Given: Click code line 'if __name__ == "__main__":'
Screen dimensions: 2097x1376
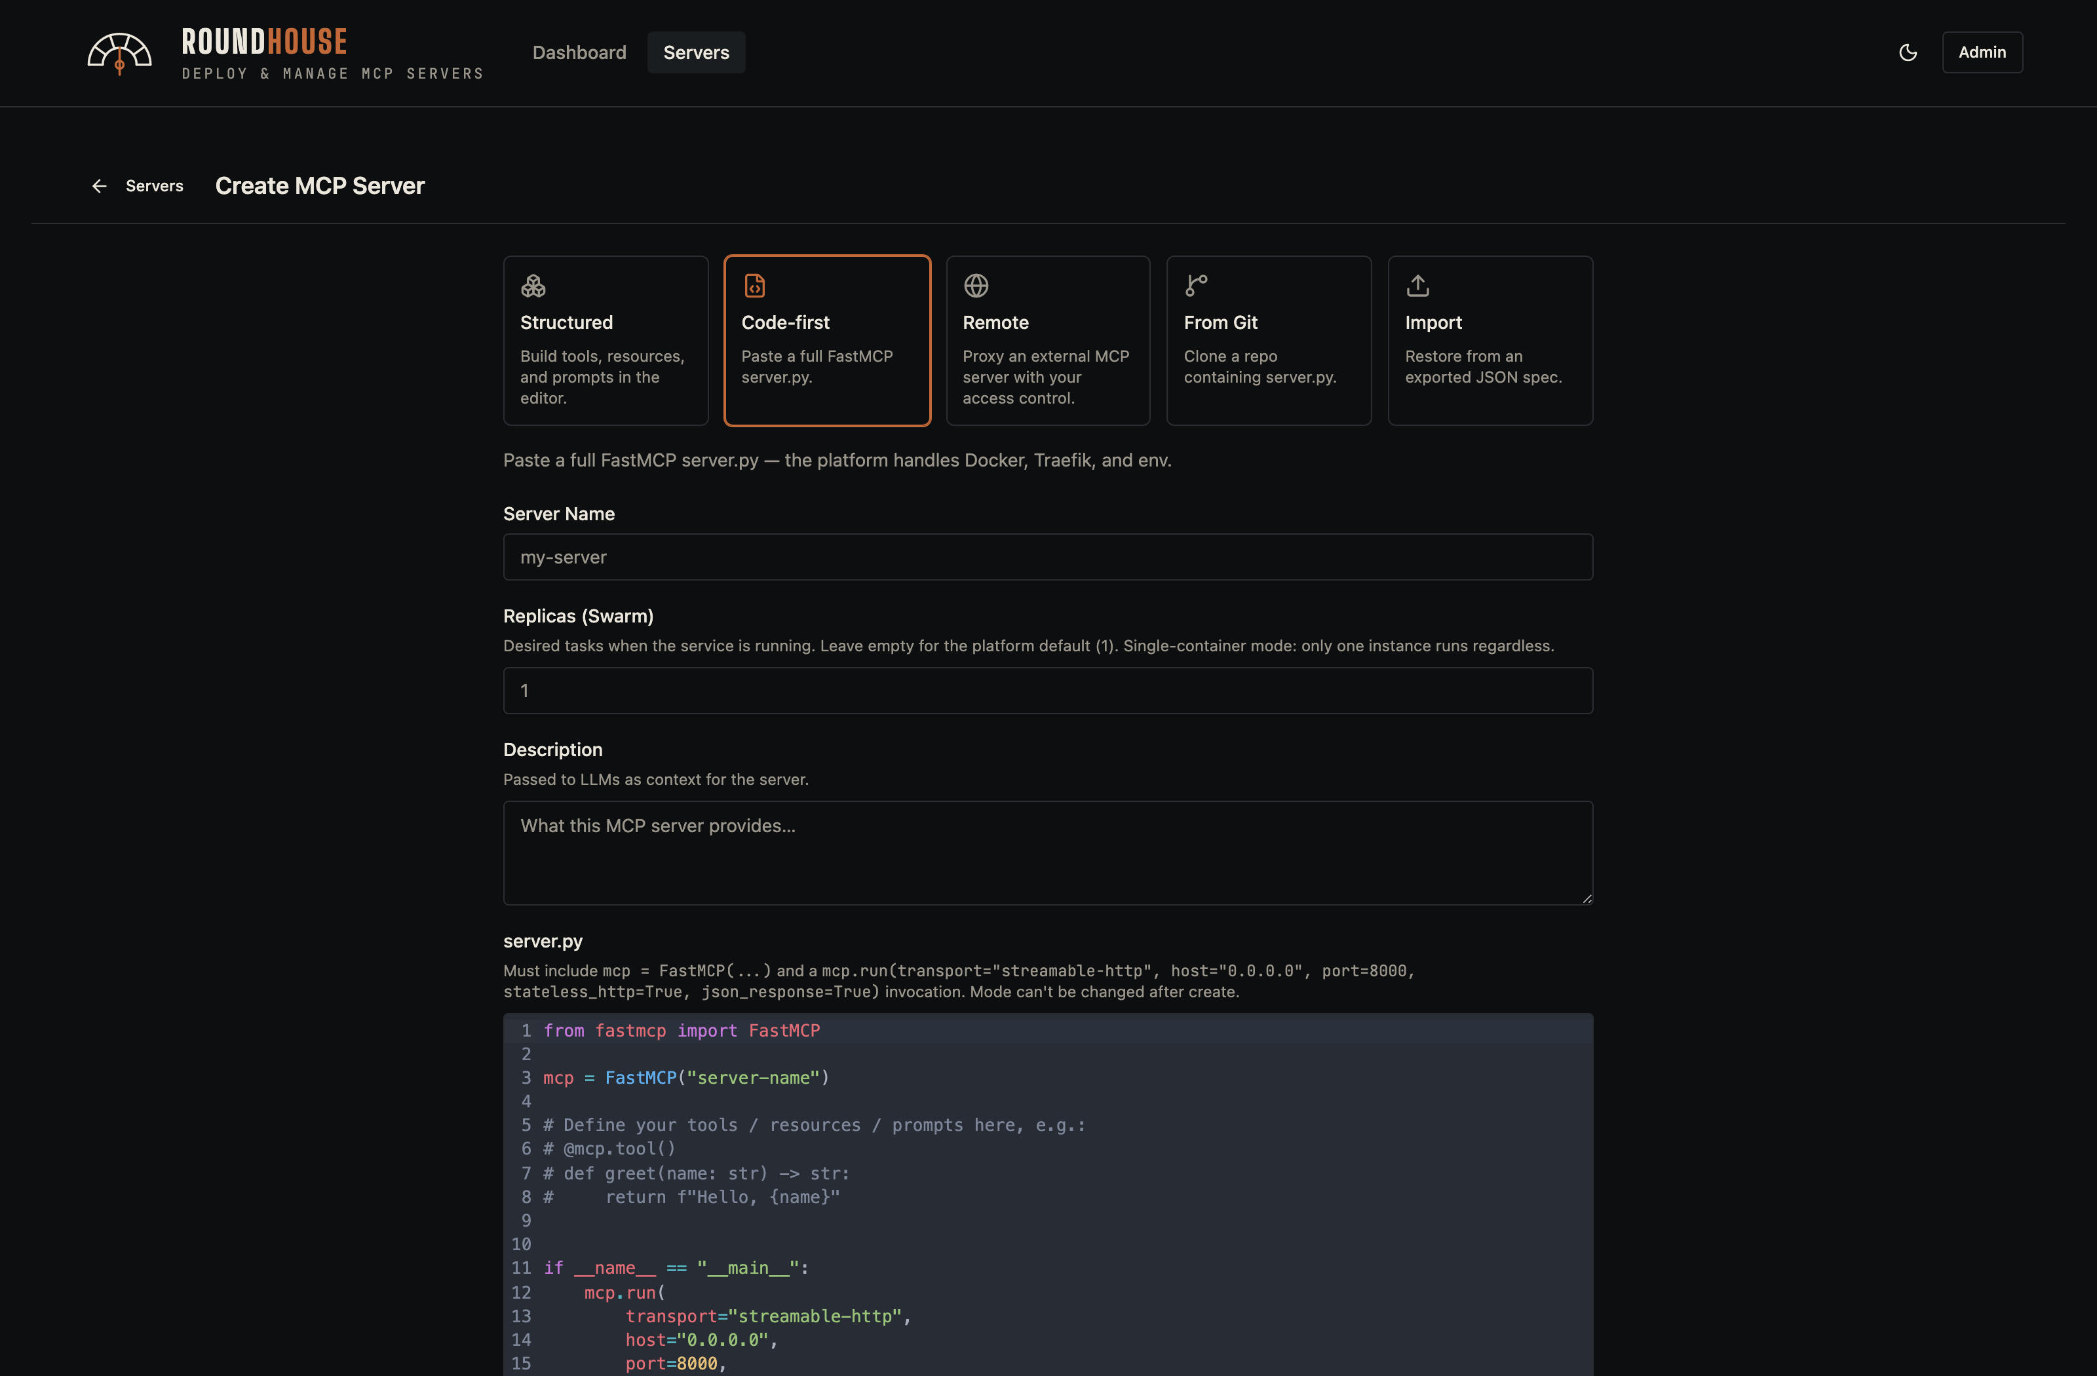Looking at the screenshot, I should coord(676,1268).
